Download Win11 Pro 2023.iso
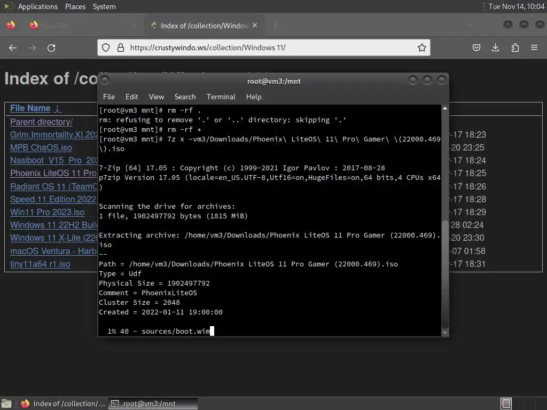Screen dimensions: 547x410 (47, 212)
